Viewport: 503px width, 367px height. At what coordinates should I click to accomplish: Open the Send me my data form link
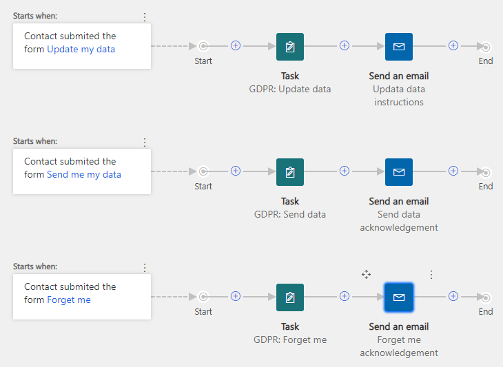point(84,174)
